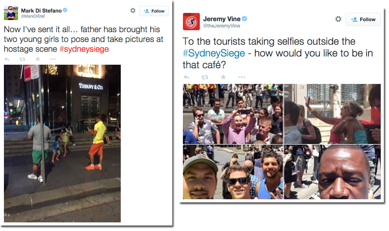Reply to Mark Di Stefano's tweet
The height and width of the screenshot is (231, 389).
pyautogui.click(x=7, y=59)
